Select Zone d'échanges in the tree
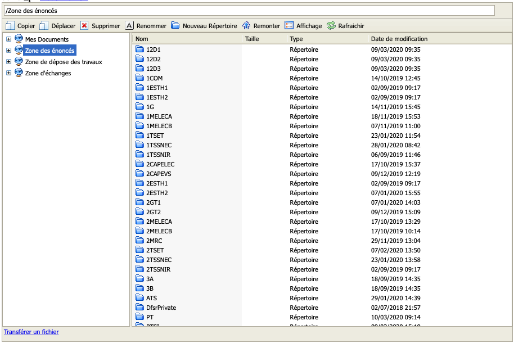Viewport: 514px width, 343px height. 48,73
